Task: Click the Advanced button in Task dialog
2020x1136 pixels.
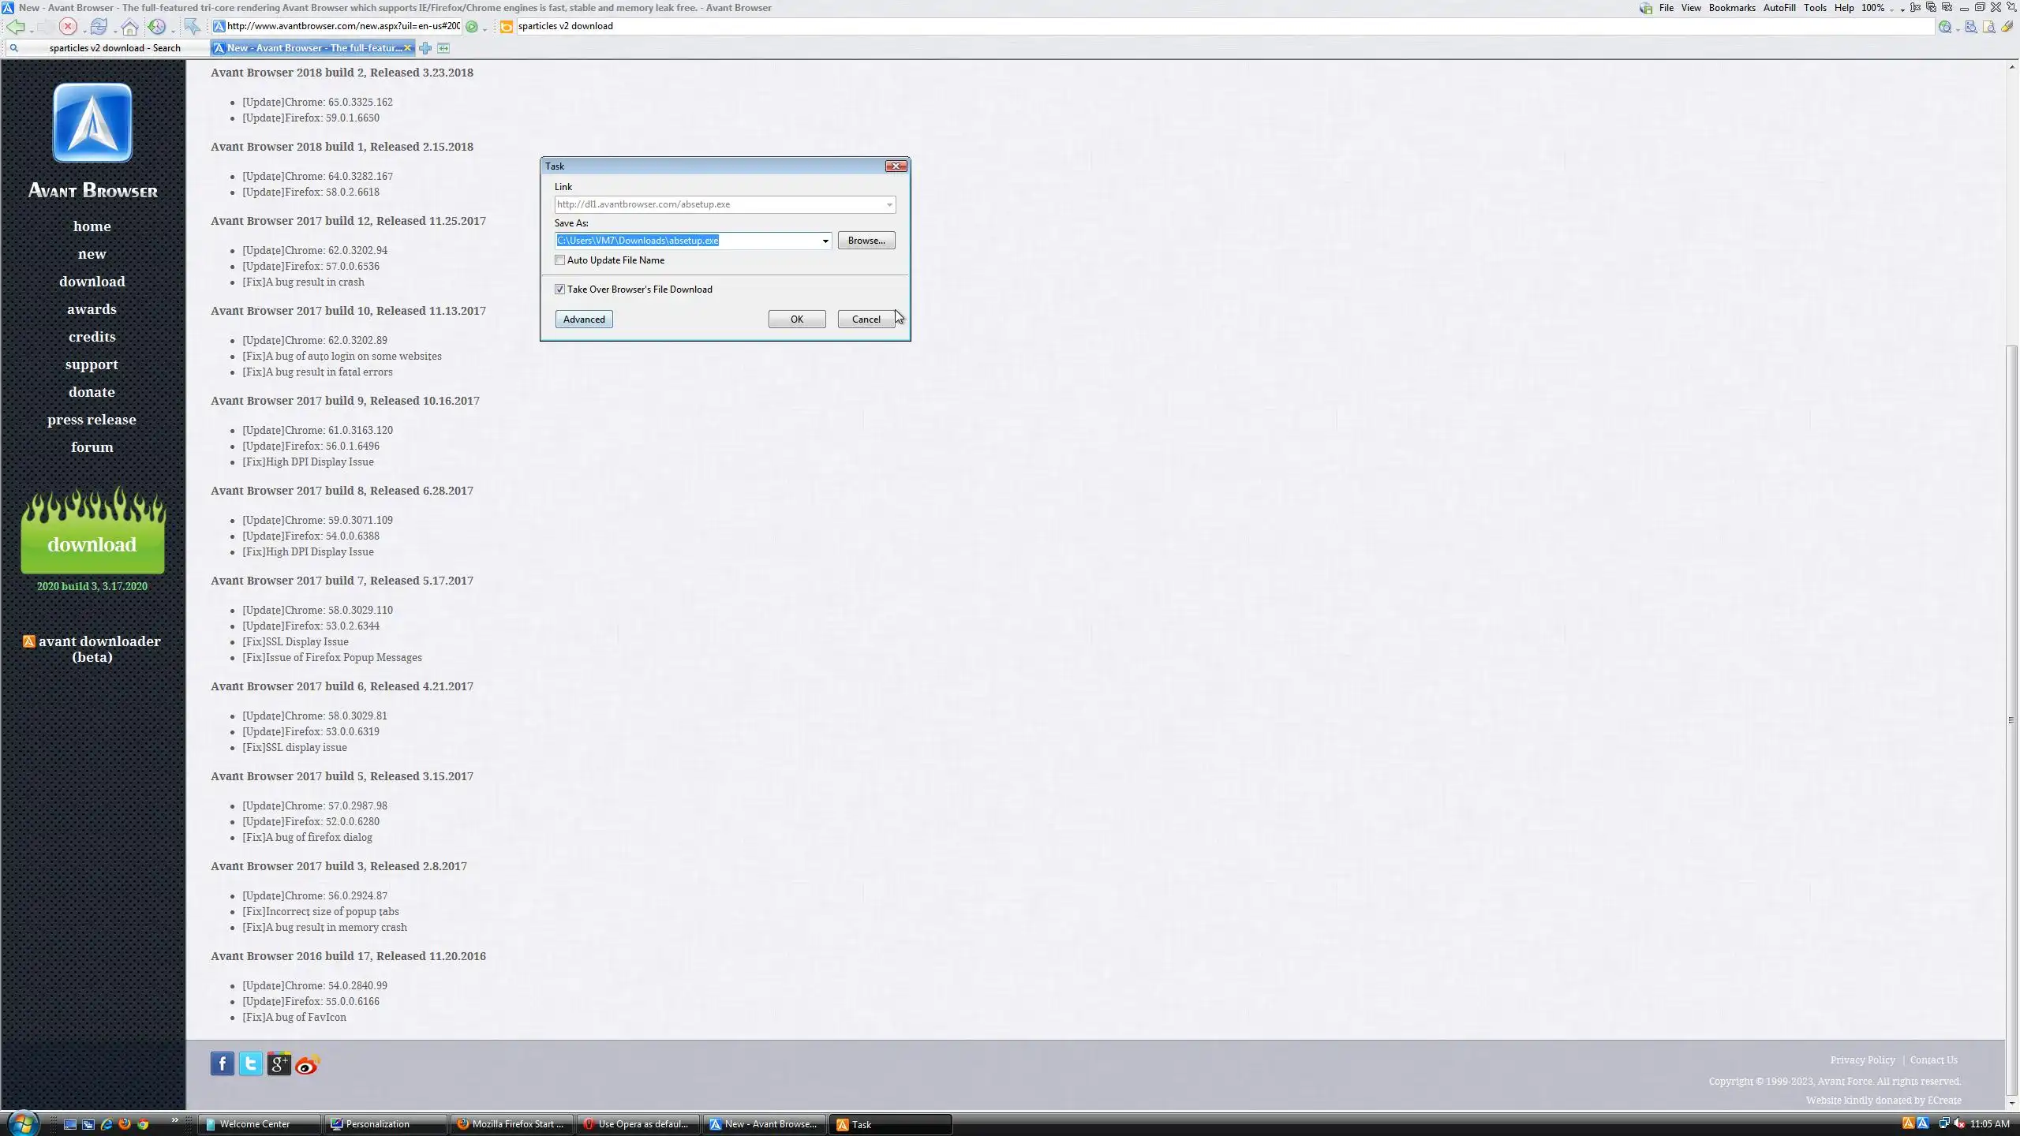Action: pyautogui.click(x=584, y=319)
